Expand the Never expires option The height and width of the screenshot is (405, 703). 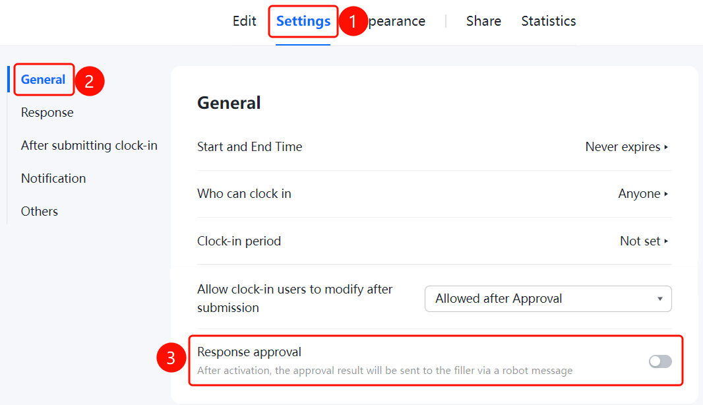[627, 146]
